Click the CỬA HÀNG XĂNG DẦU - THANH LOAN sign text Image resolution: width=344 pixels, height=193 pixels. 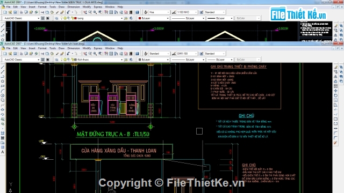pos(119,151)
